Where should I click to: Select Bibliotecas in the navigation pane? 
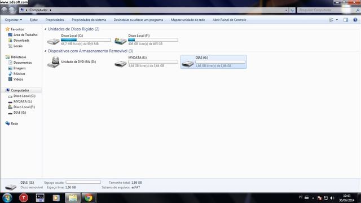click(19, 57)
